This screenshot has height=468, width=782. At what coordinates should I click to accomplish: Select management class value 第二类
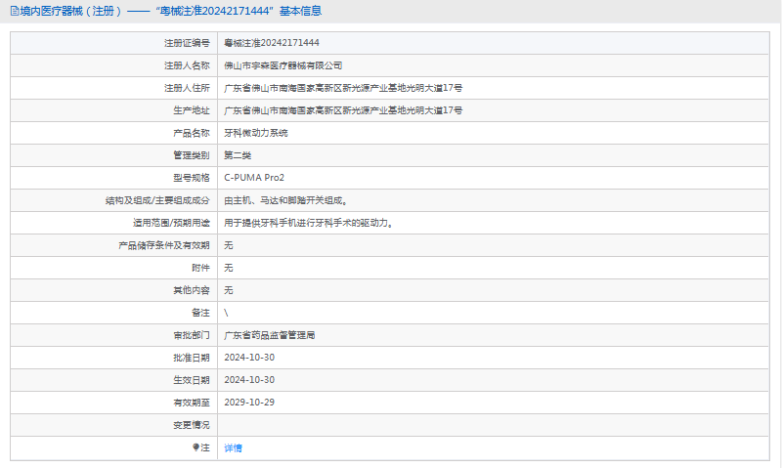click(x=238, y=155)
